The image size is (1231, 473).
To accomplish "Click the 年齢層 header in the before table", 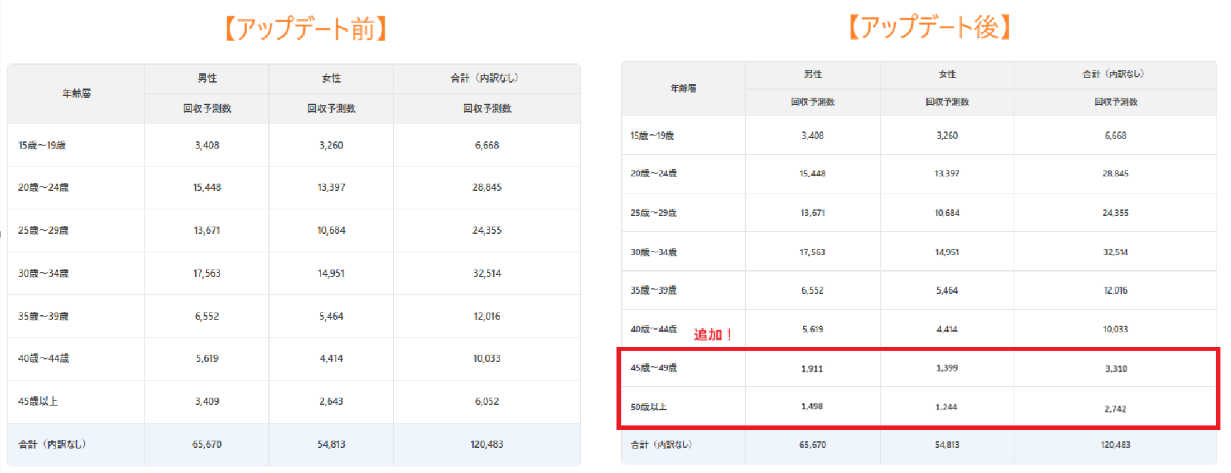I will tap(76, 94).
